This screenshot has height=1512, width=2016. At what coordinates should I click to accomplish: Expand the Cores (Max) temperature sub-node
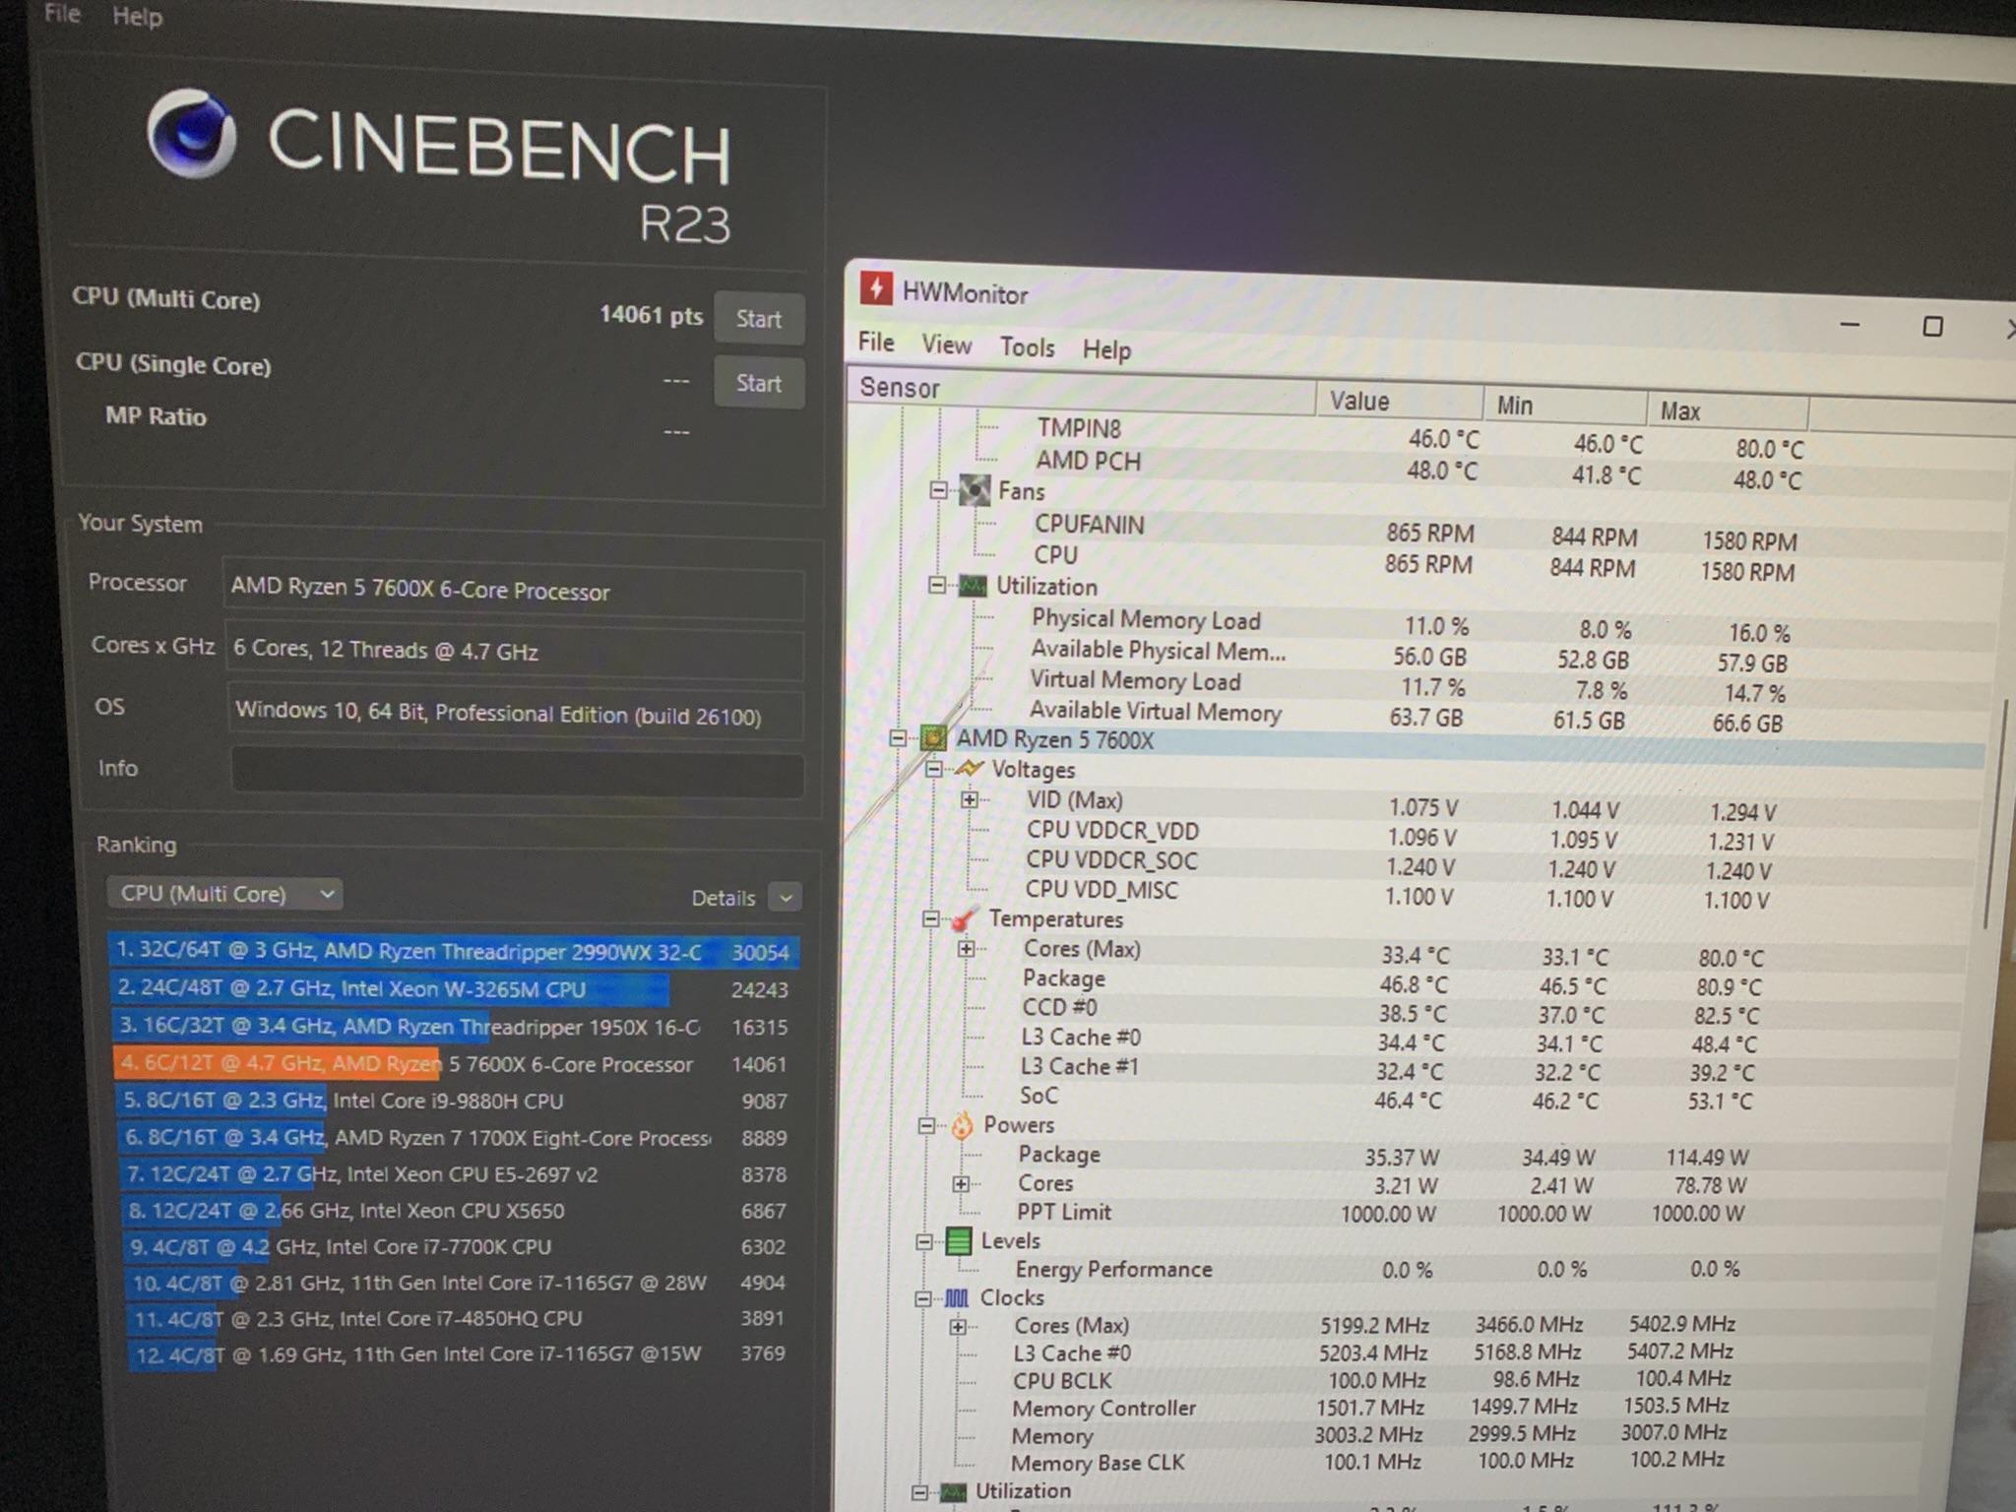tap(966, 948)
